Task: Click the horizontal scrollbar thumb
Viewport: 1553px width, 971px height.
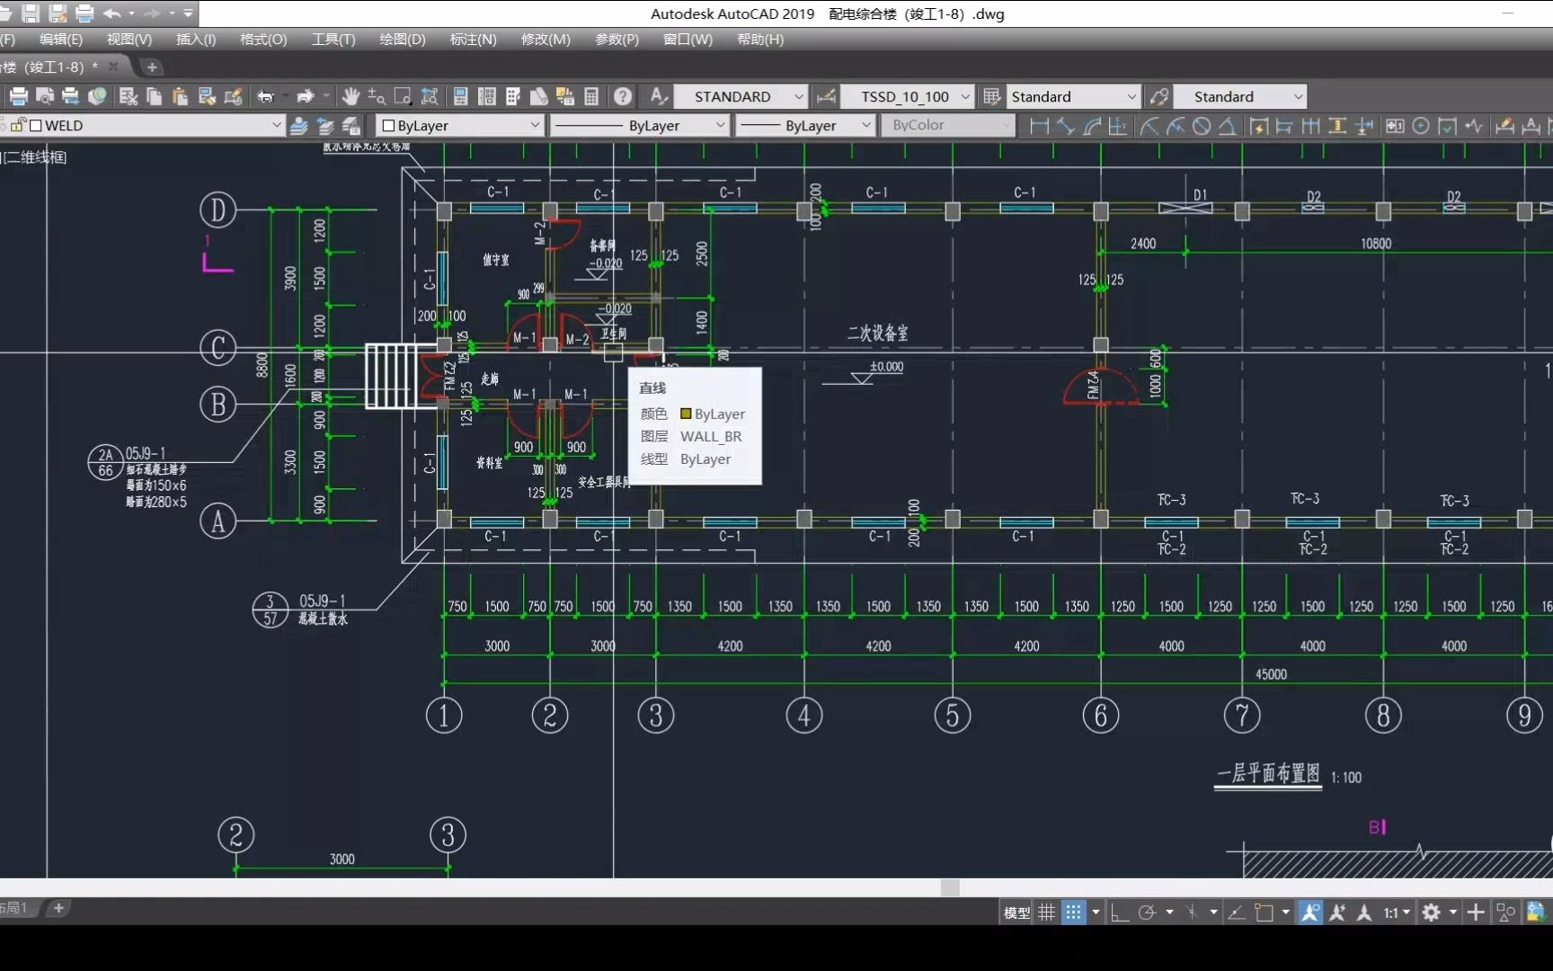Action: [950, 887]
